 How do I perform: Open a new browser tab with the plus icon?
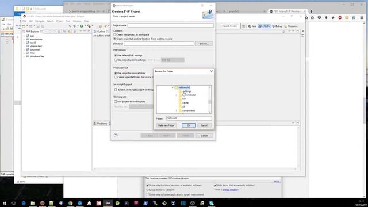click(312, 11)
